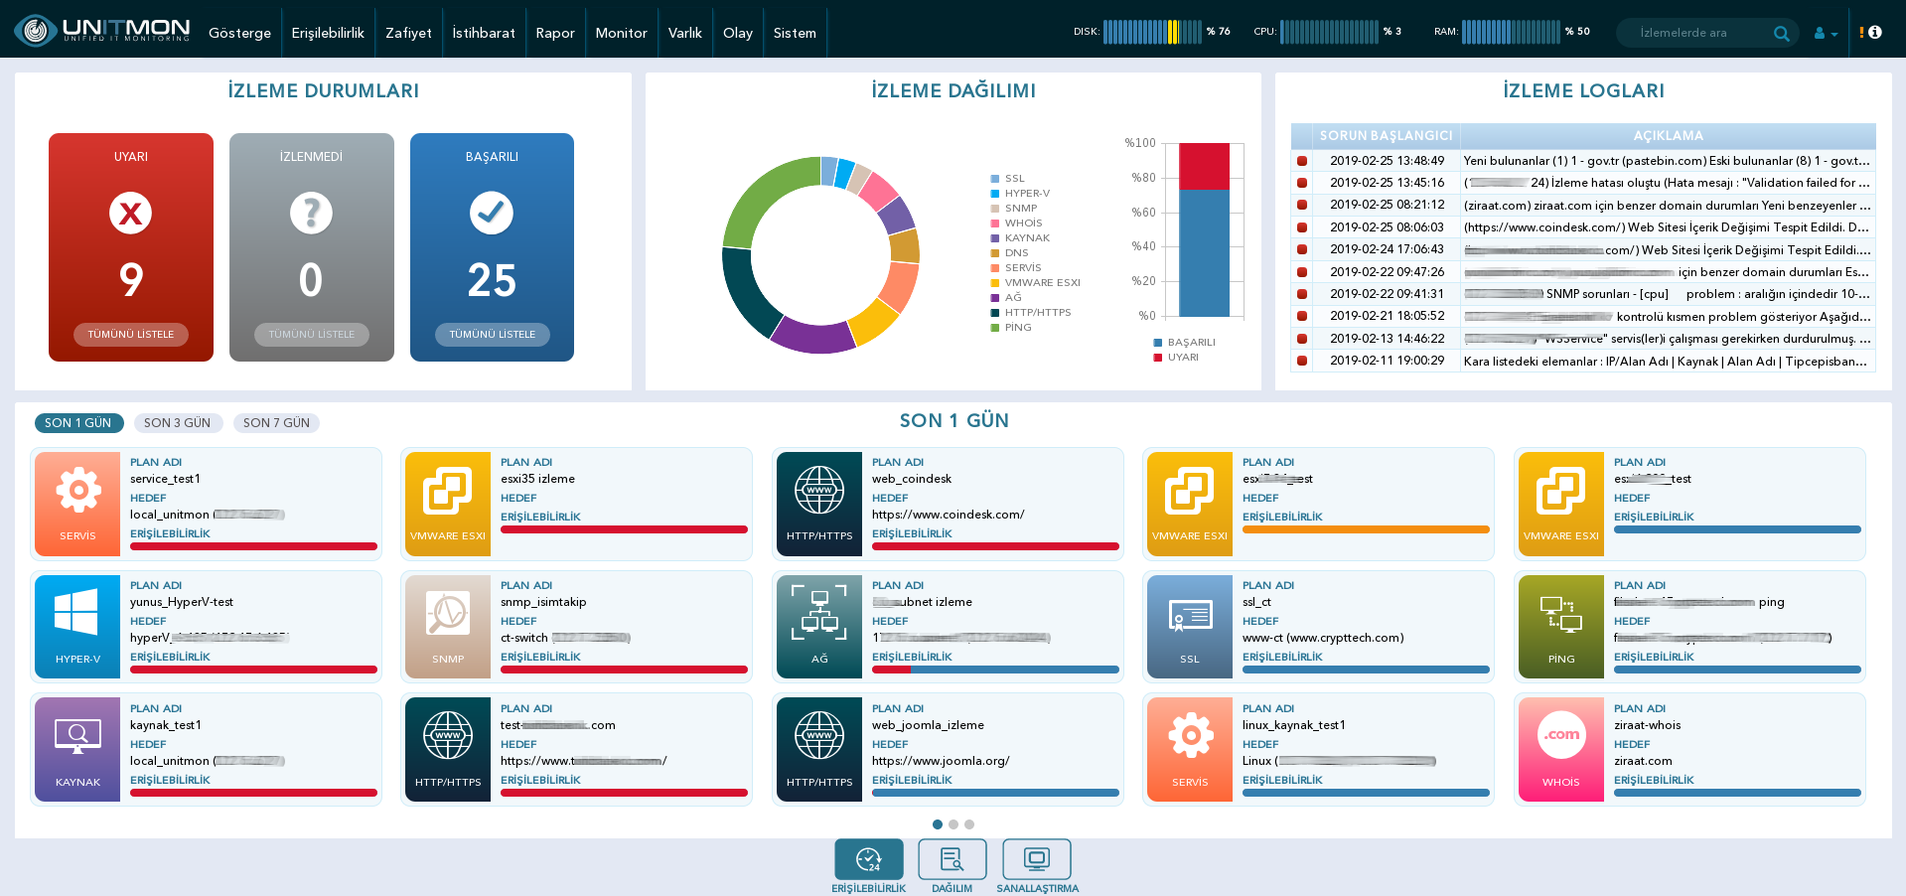
Task: List all İZLENMEDİ monitors
Action: tap(311, 335)
